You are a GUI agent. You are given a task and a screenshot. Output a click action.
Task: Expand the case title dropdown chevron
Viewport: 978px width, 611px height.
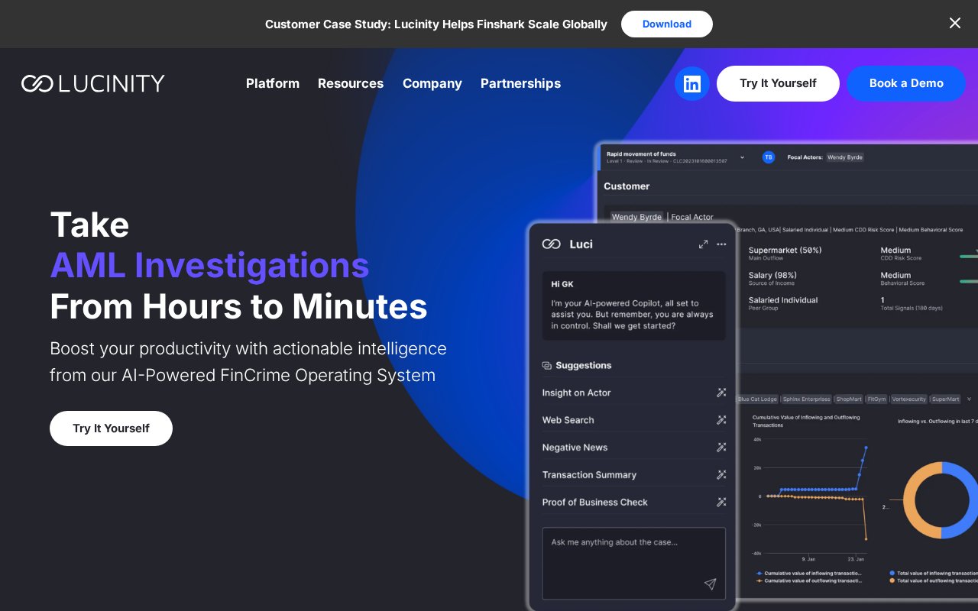[742, 157]
